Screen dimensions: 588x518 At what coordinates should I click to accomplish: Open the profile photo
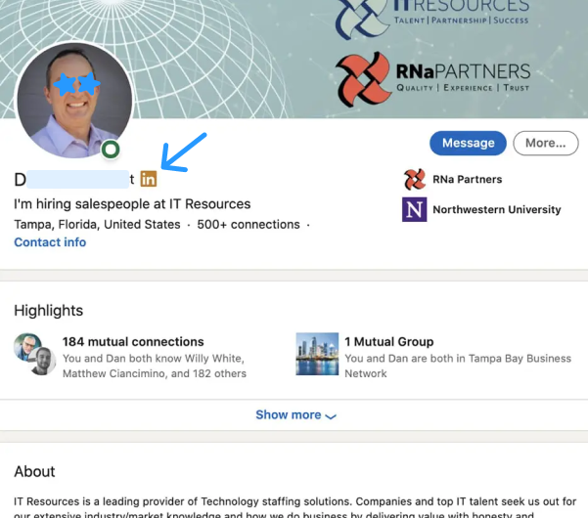(74, 100)
